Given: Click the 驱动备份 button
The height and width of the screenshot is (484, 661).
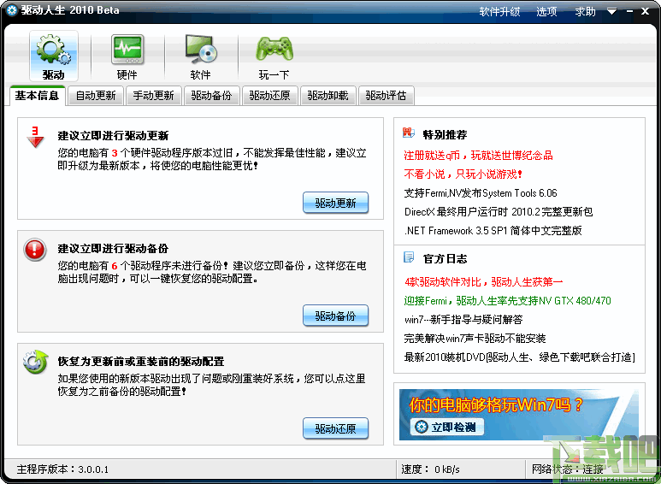Looking at the screenshot, I should coord(335,316).
